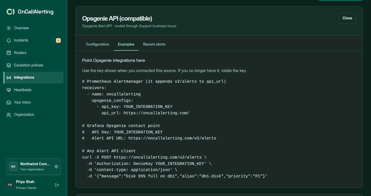Viewport: 371px width, 196px height.
Task: Click the Incidents bell icon
Action: [x=9, y=40]
